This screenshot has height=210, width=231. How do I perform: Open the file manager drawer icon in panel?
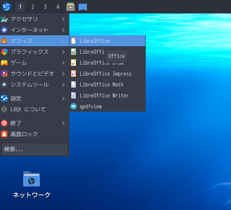tap(71, 7)
